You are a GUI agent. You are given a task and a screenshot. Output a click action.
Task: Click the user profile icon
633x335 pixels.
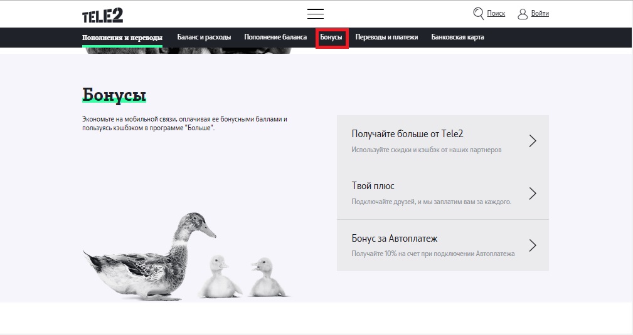click(x=523, y=14)
